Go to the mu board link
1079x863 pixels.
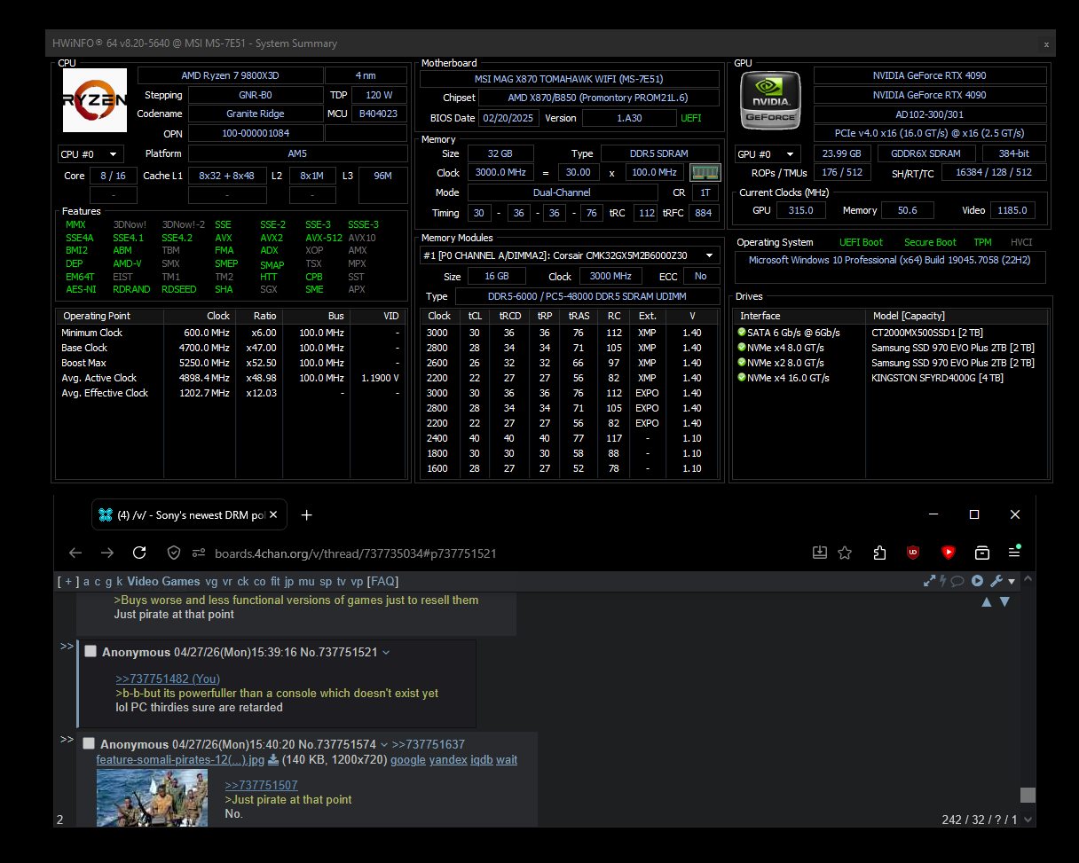306,582
